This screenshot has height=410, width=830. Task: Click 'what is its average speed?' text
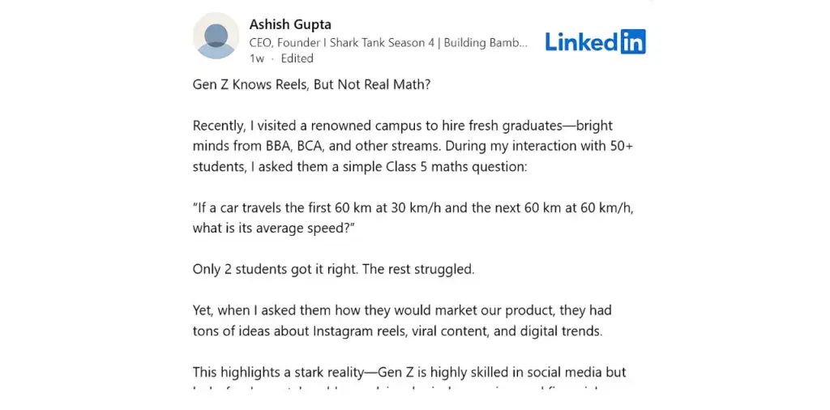click(274, 228)
